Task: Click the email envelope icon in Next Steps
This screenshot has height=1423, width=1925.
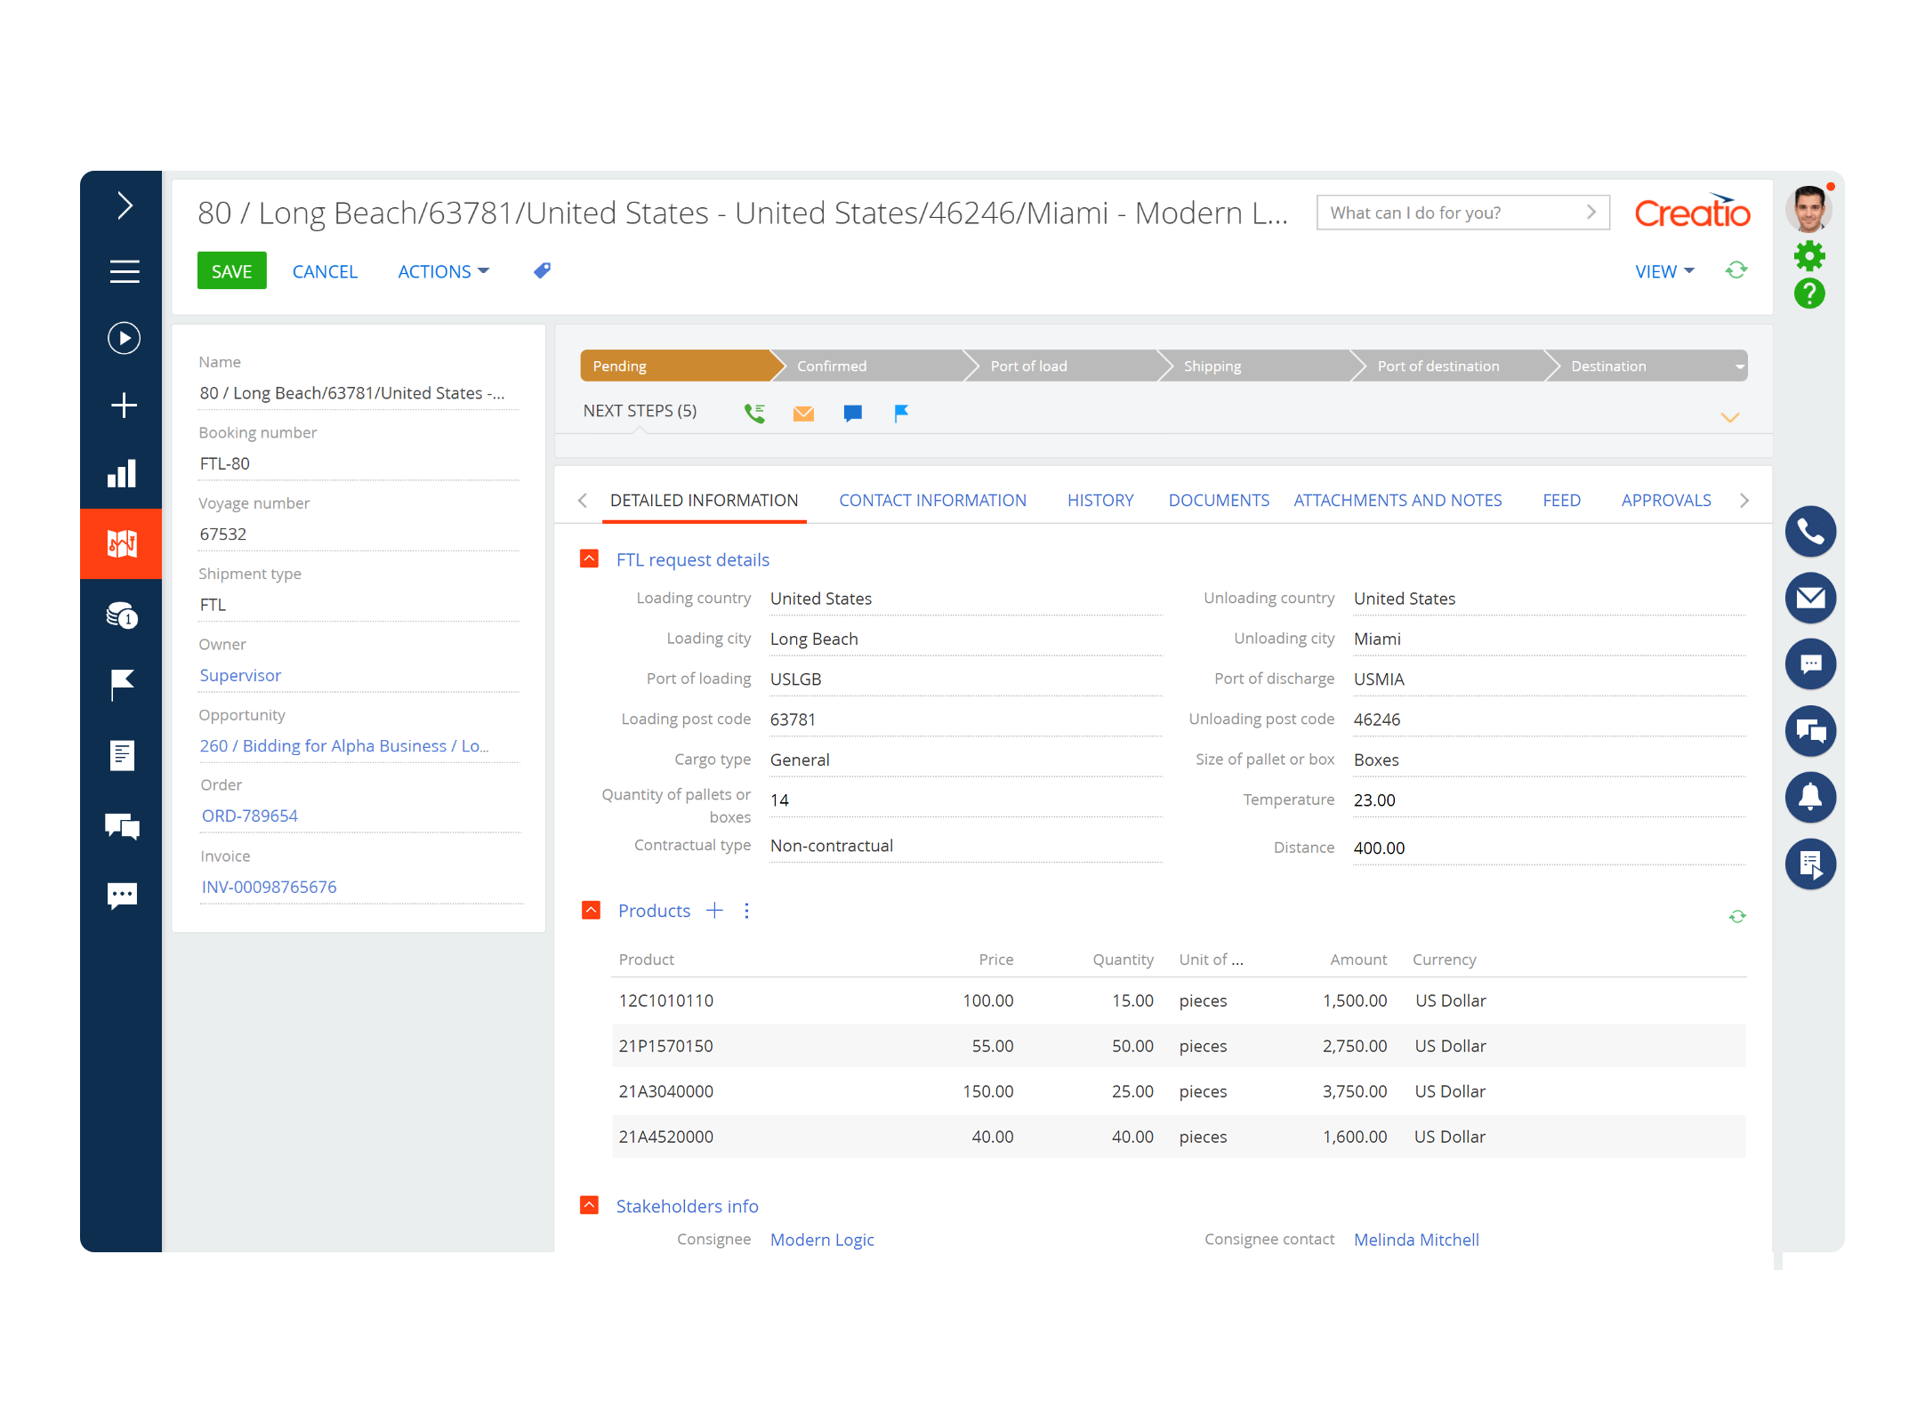Action: [x=803, y=413]
